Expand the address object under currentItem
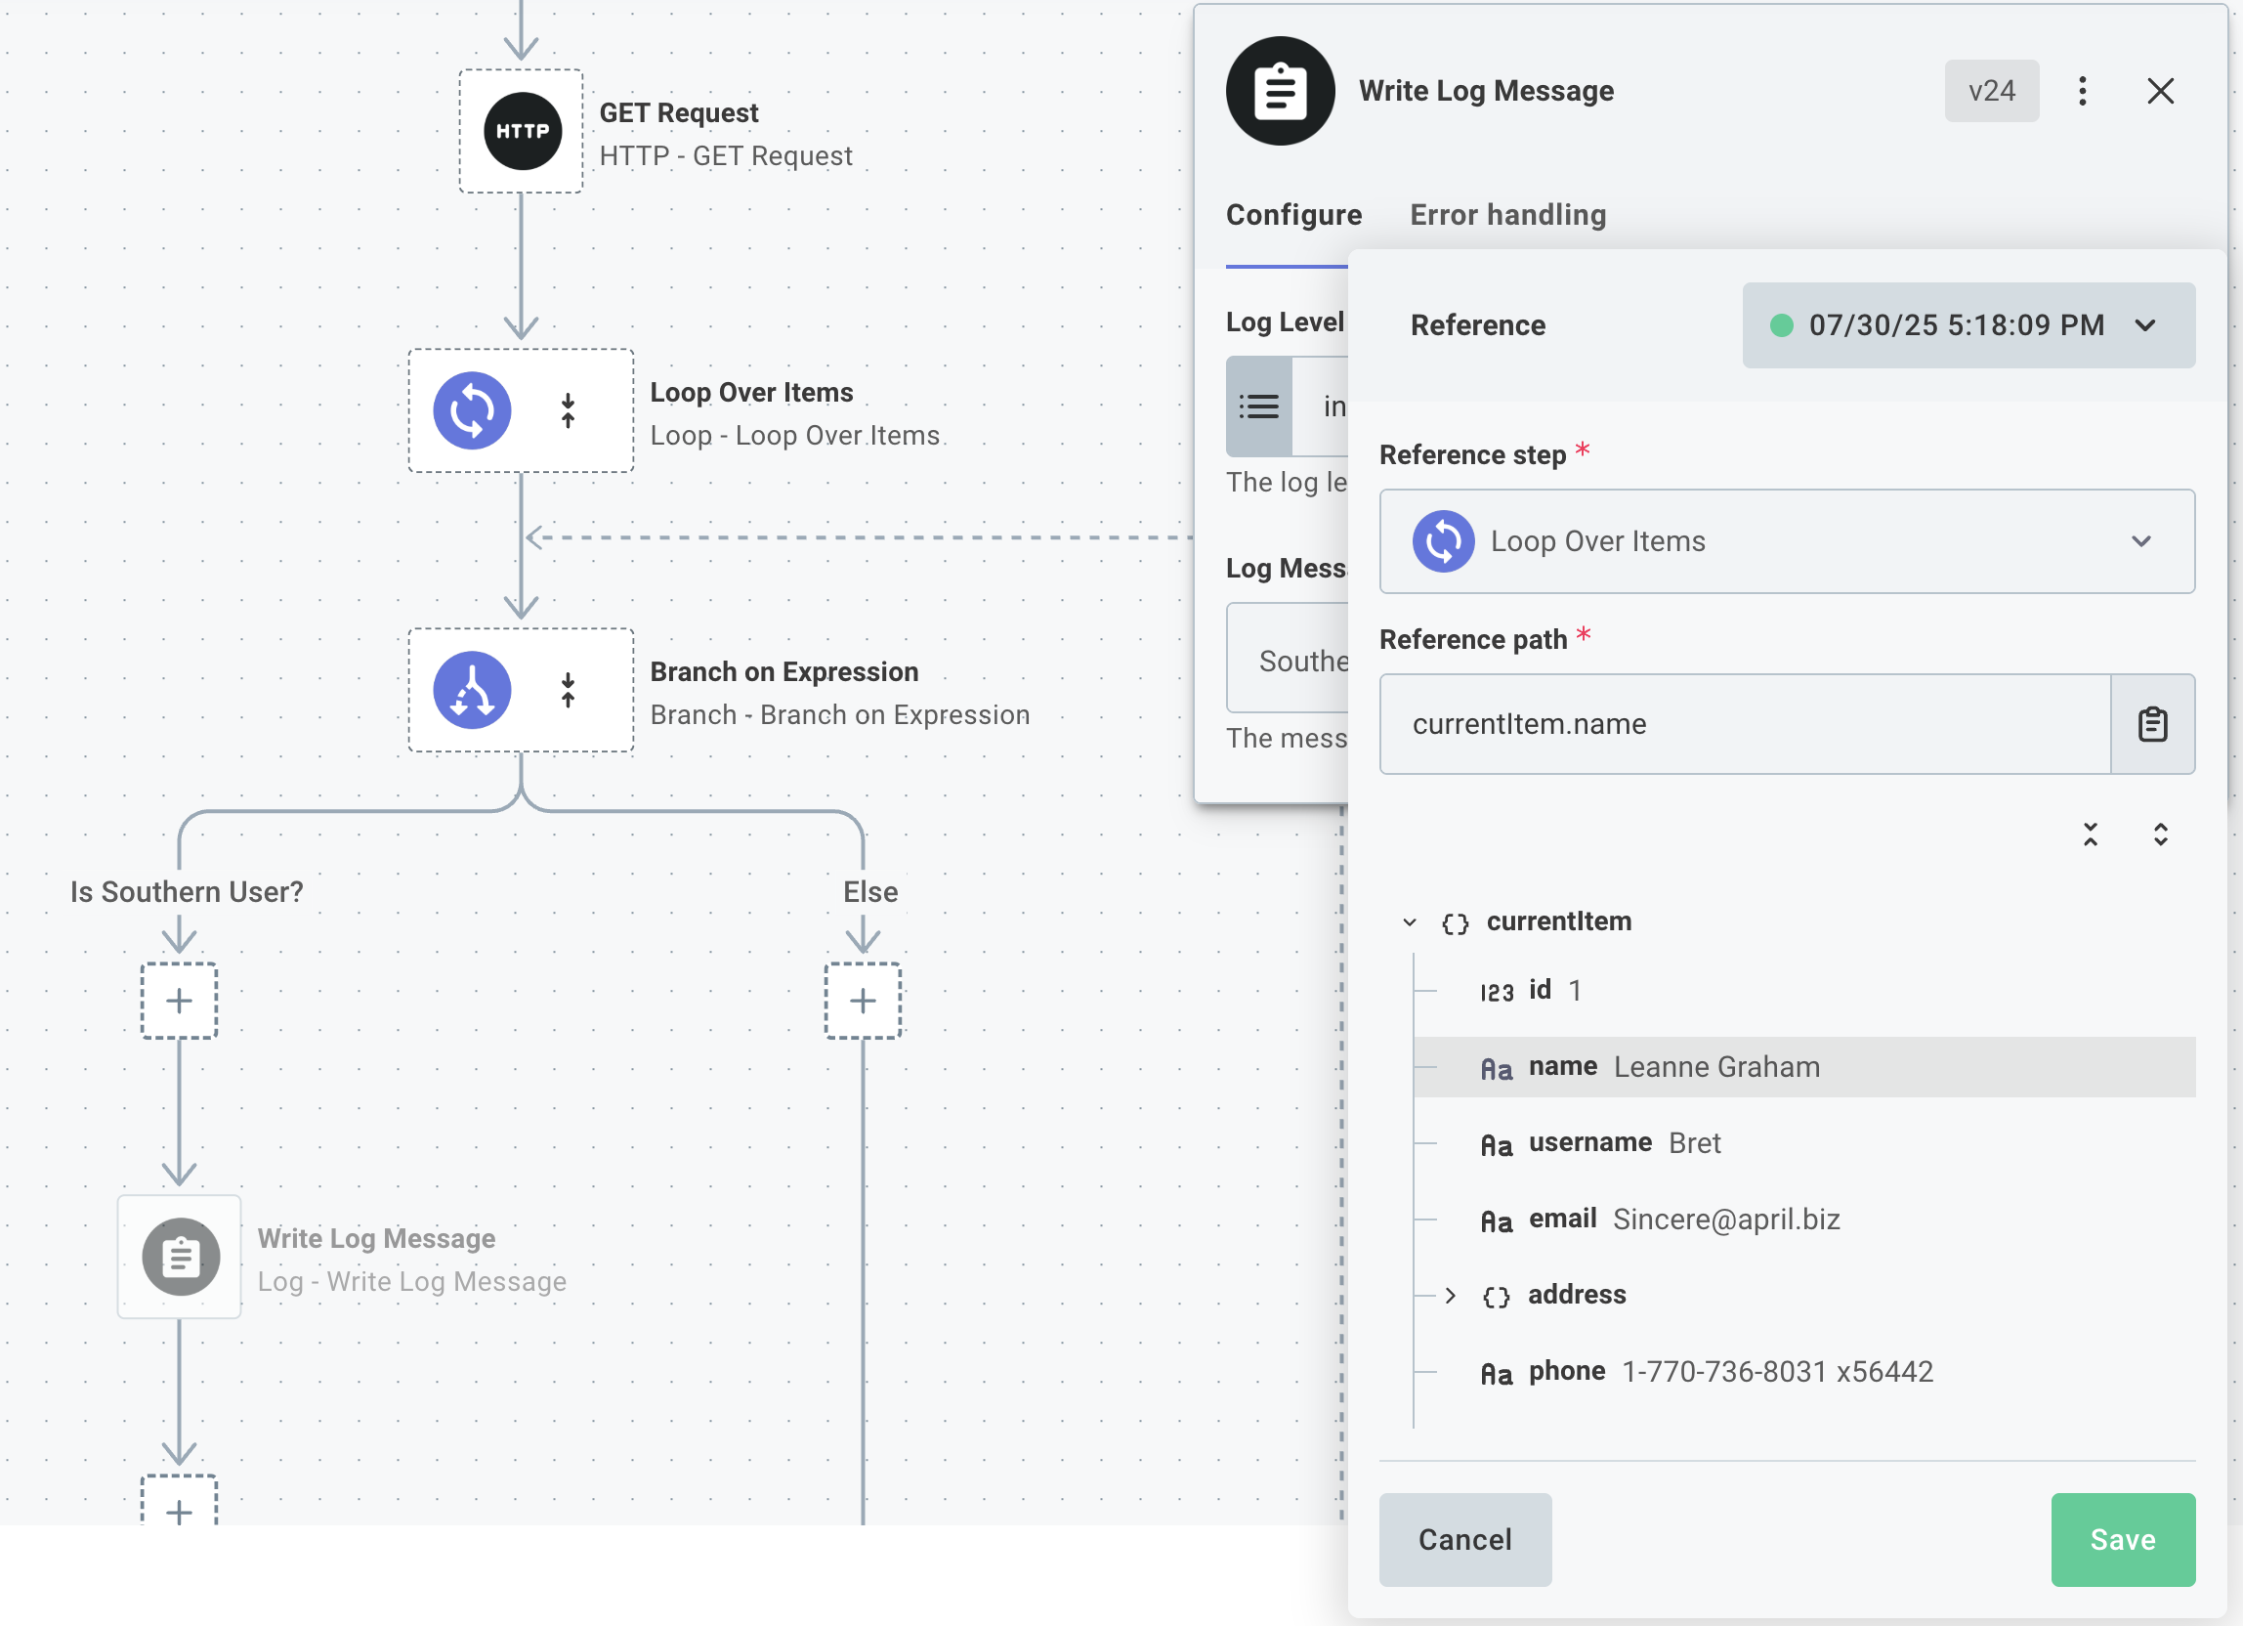Image resolution: width=2243 pixels, height=1626 pixels. (1451, 1296)
